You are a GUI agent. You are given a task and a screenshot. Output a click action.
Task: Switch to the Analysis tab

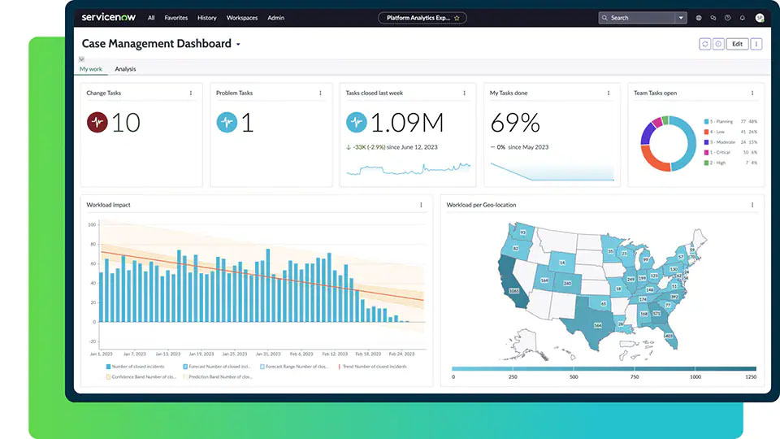click(x=125, y=69)
